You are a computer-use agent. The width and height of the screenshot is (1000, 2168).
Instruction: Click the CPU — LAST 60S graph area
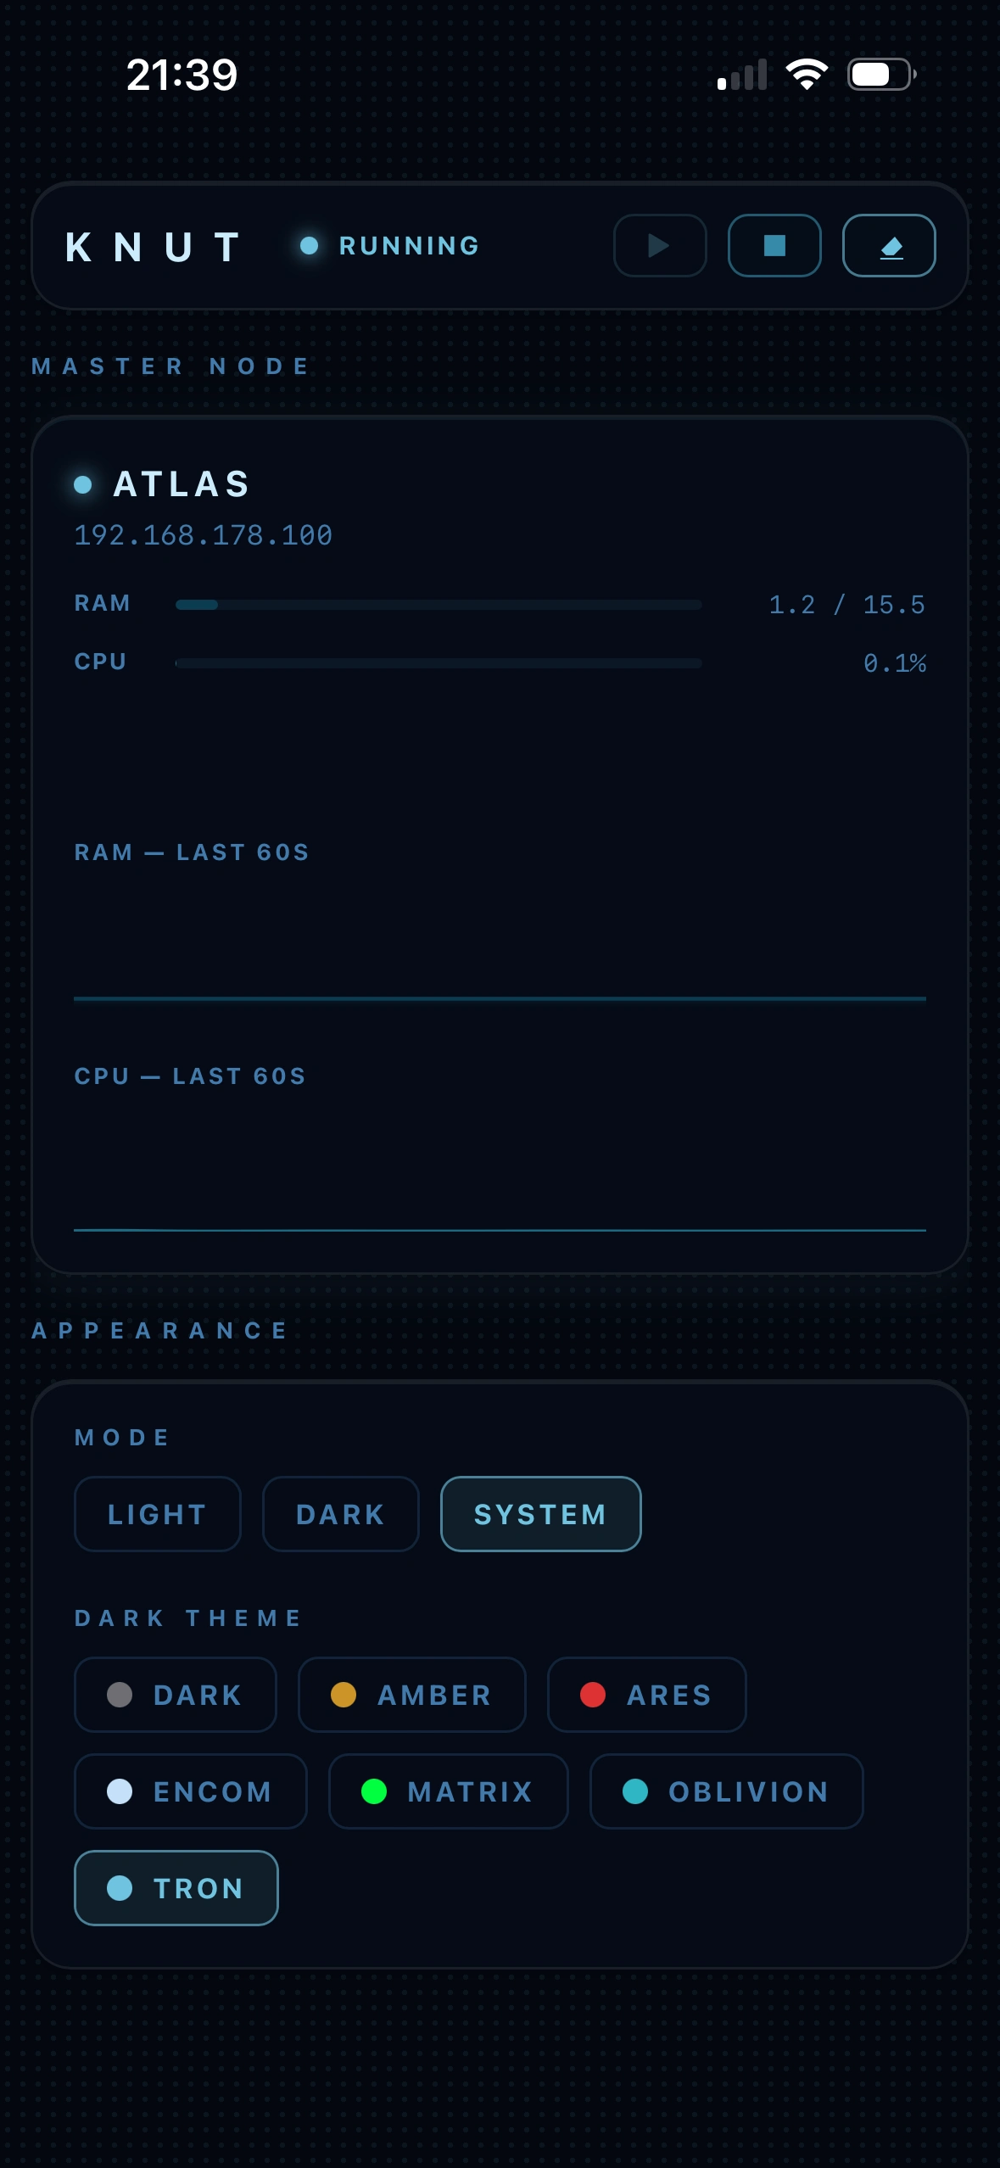point(499,1171)
